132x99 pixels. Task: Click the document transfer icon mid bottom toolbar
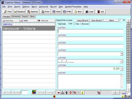[98, 93]
